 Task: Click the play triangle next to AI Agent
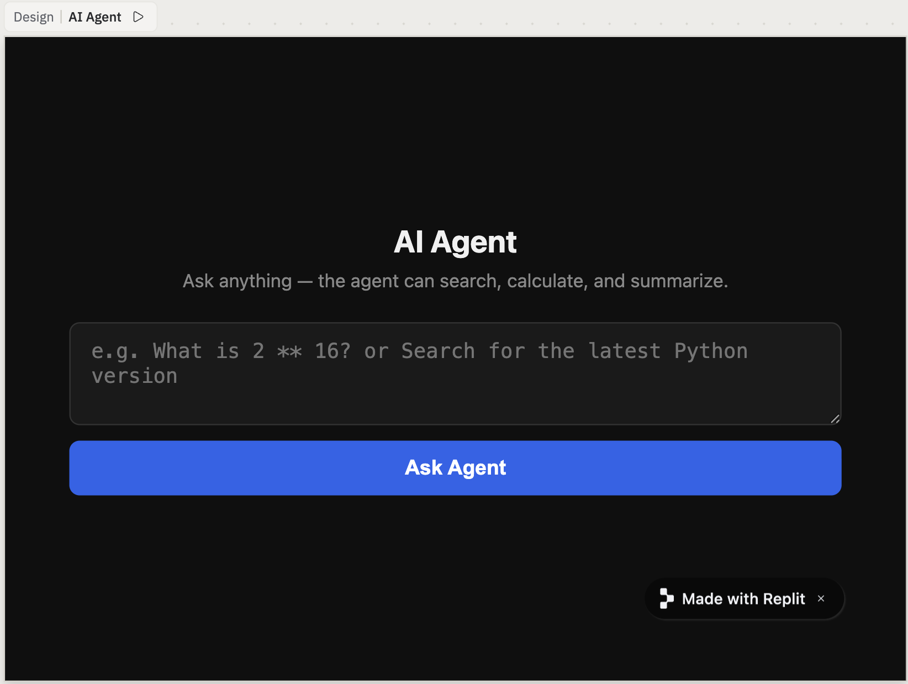click(138, 17)
